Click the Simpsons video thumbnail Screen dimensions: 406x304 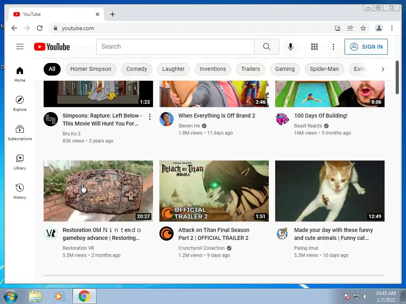tap(98, 94)
